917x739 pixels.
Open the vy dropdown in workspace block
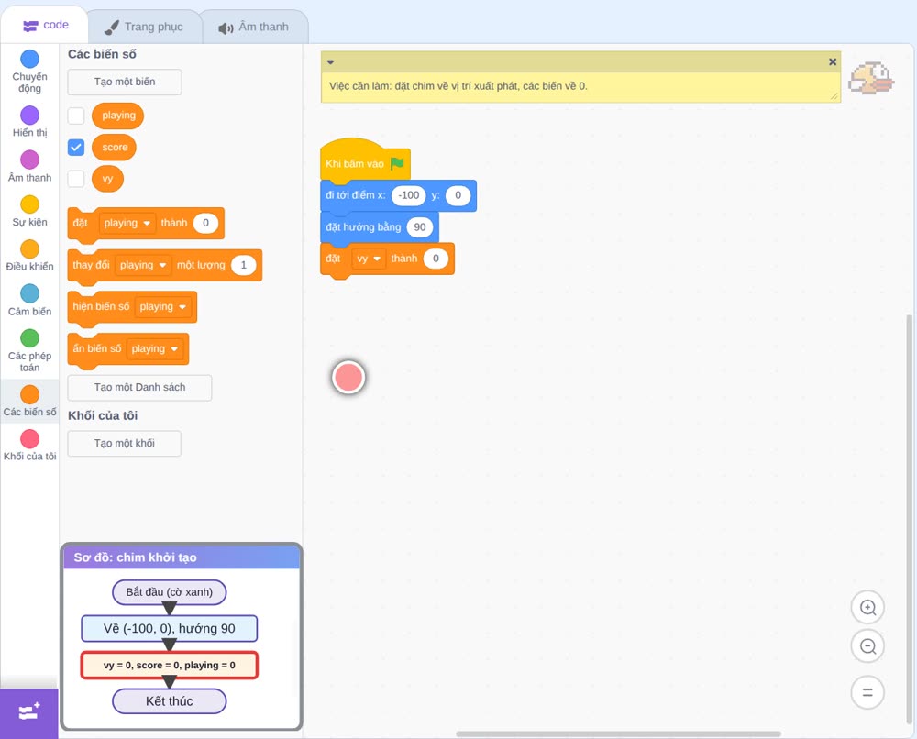pos(369,259)
